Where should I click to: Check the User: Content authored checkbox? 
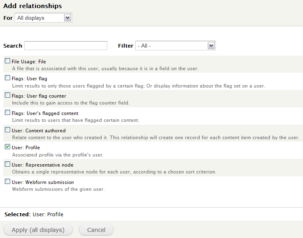pyautogui.click(x=7, y=130)
